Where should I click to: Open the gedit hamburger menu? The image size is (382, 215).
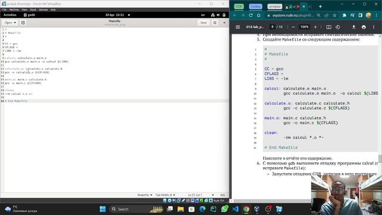[x=215, y=23]
